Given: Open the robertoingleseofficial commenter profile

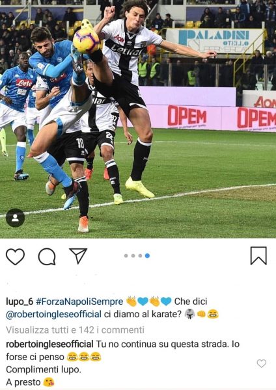Looking at the screenshot, I should pyautogui.click(x=49, y=344).
